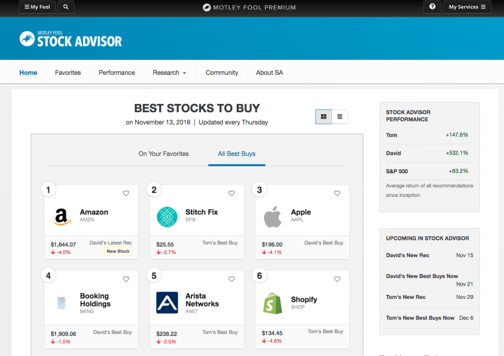Open the My Fool menu
This screenshot has height=356, width=504.
pyautogui.click(x=37, y=7)
